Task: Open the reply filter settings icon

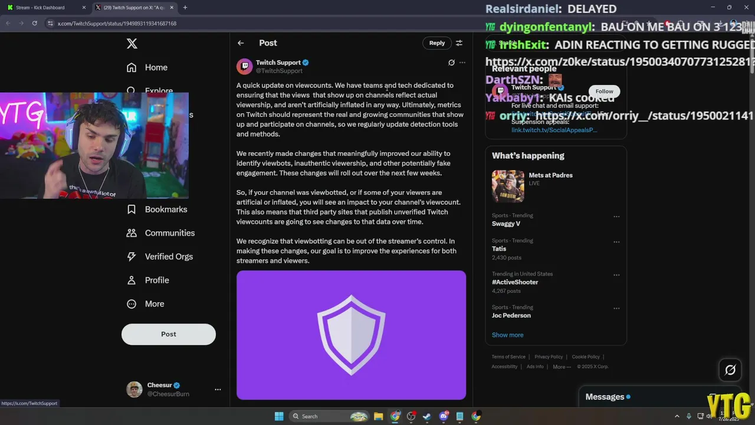Action: tap(459, 43)
